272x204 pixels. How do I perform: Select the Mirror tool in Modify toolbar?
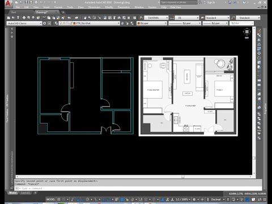[x=259, y=40]
